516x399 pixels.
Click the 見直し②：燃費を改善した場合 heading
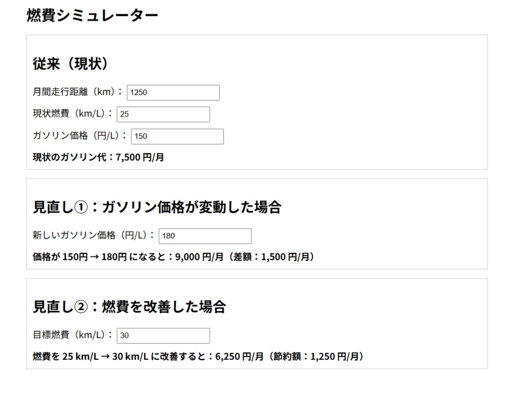129,307
